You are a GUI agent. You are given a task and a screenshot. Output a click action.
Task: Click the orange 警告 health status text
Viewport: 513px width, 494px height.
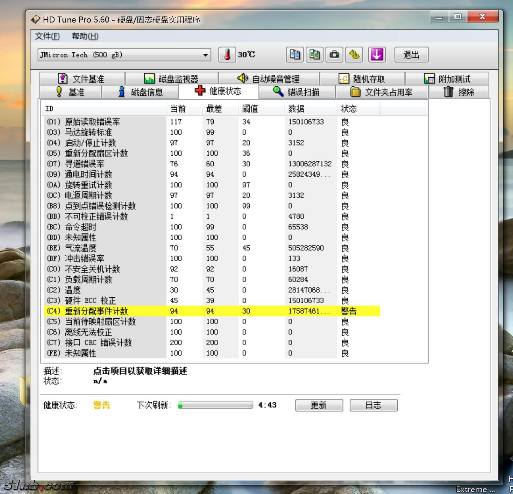(102, 405)
